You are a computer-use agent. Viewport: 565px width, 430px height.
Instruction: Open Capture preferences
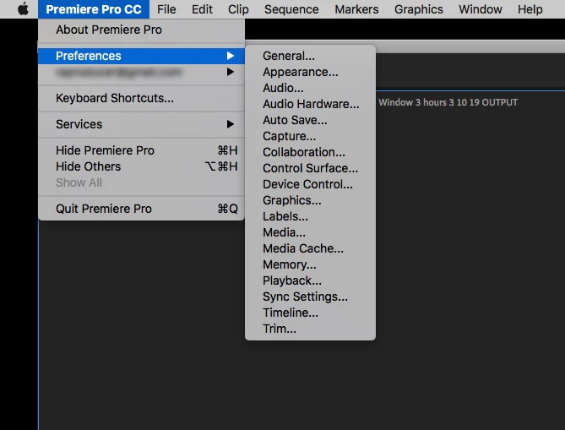(x=310, y=136)
